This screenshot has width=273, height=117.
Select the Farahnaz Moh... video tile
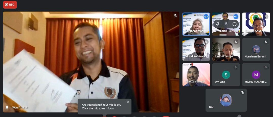coord(196,24)
